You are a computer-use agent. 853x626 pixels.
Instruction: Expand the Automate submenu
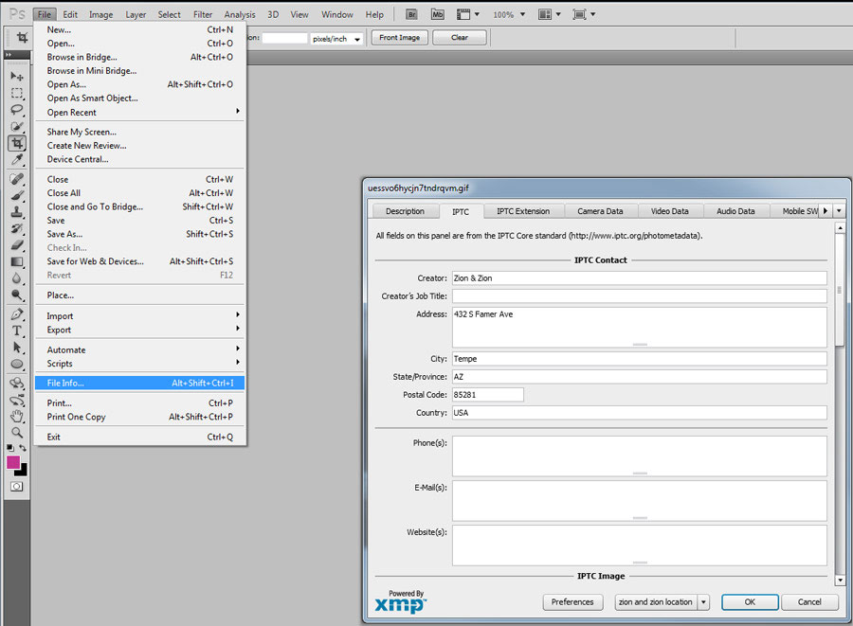tap(139, 349)
